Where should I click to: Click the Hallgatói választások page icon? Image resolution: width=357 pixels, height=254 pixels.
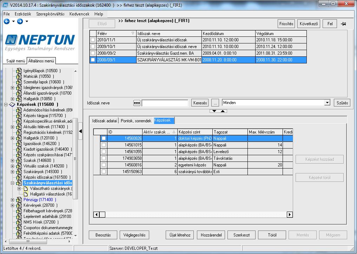(x=26, y=194)
